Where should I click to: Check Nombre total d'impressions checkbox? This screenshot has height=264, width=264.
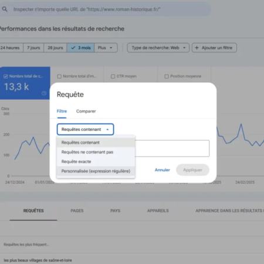point(59,76)
